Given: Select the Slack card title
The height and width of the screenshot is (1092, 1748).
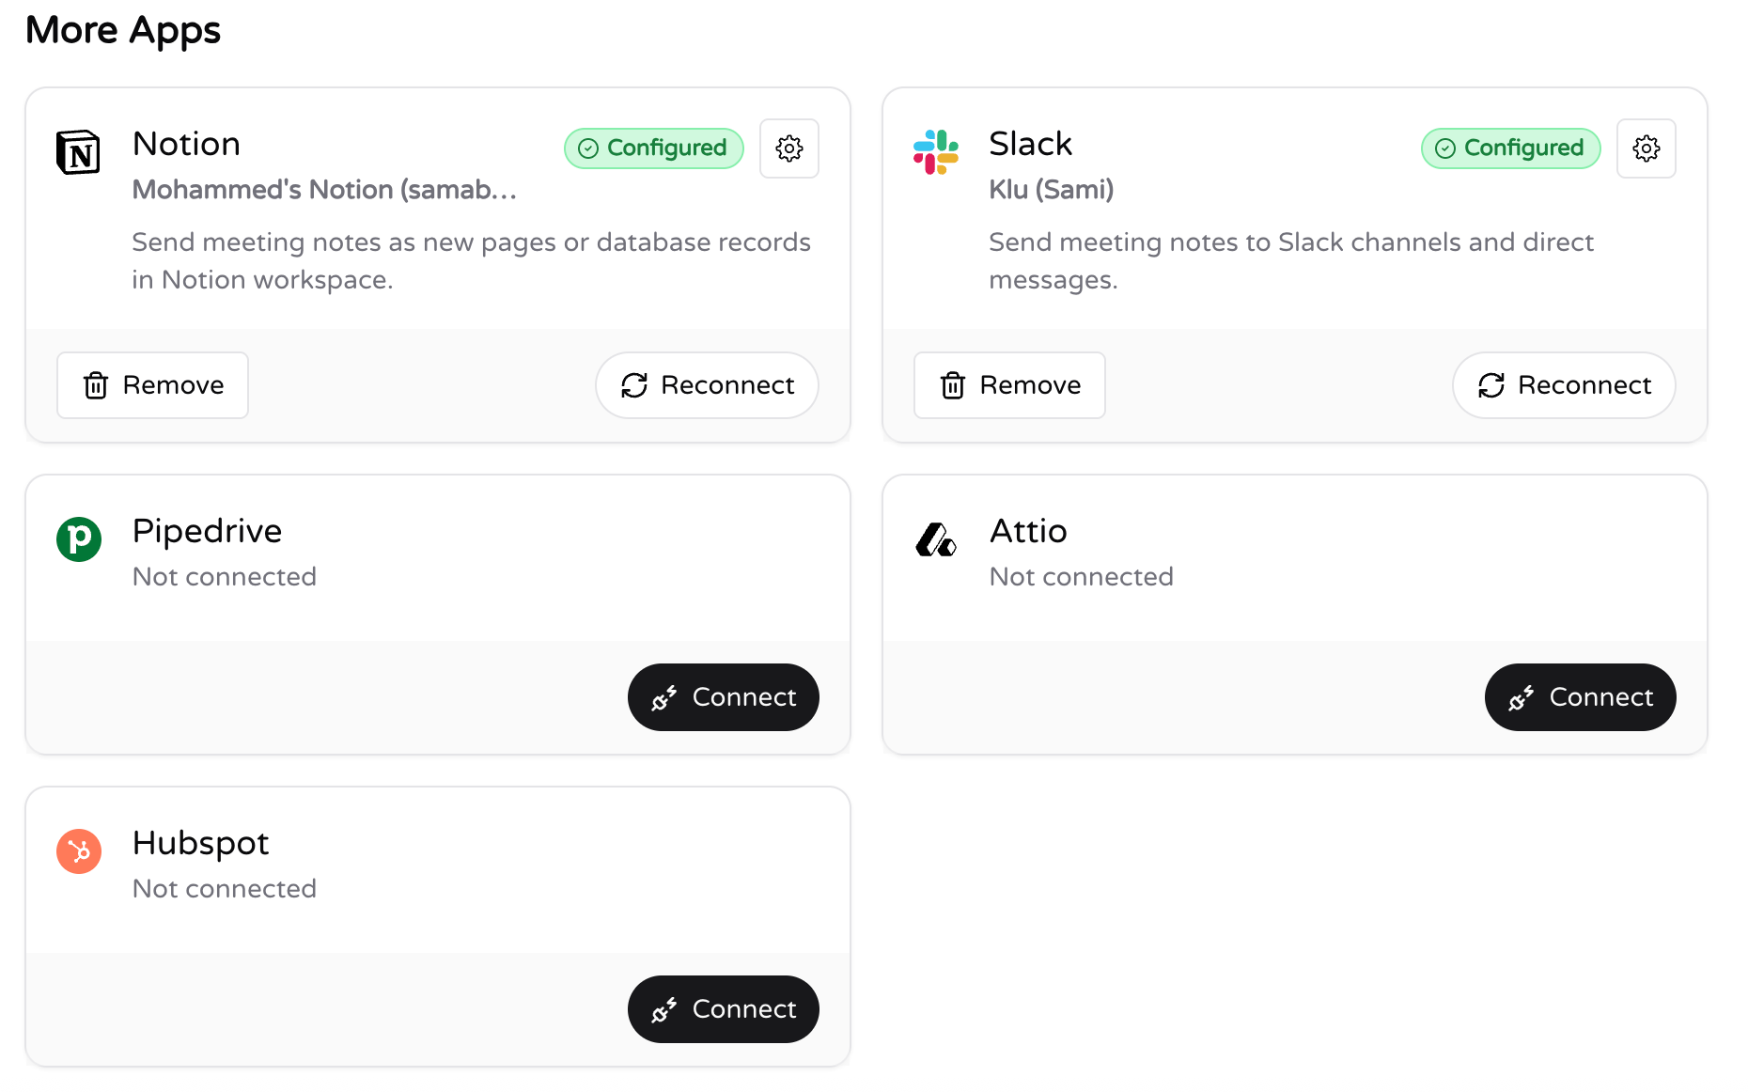Looking at the screenshot, I should coord(1030,144).
